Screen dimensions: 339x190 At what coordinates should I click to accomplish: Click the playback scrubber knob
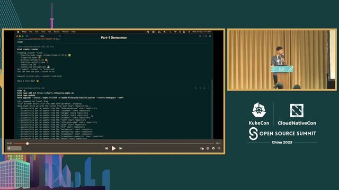point(28,144)
